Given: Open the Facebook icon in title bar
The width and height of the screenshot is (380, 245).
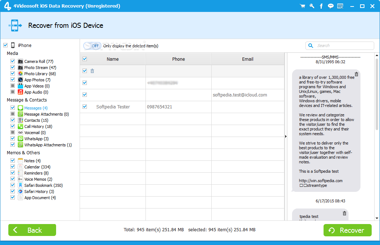Looking at the screenshot, I should click(x=321, y=6).
